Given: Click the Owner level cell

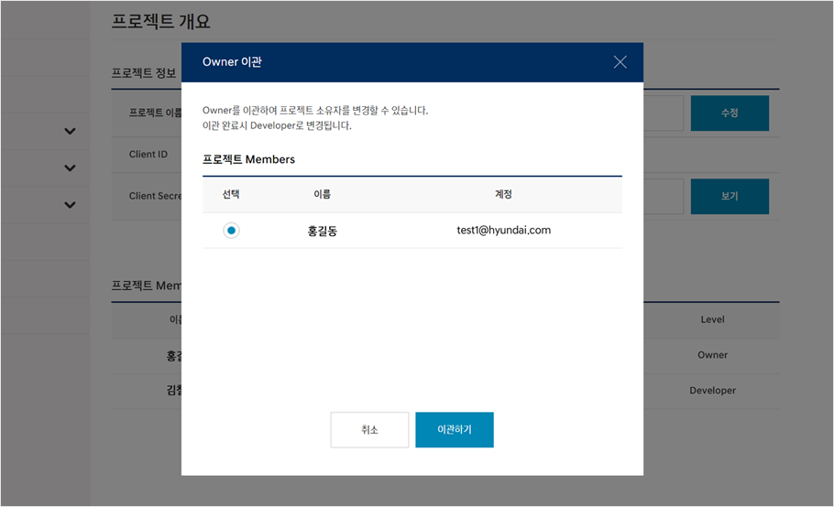Looking at the screenshot, I should tap(712, 355).
